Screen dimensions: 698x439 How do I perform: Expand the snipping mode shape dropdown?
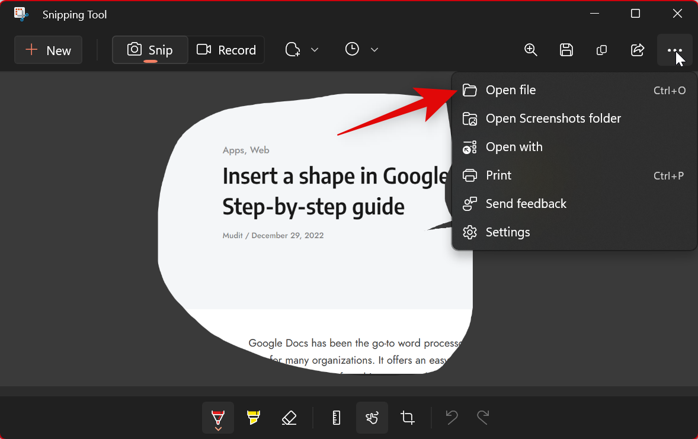(x=302, y=50)
